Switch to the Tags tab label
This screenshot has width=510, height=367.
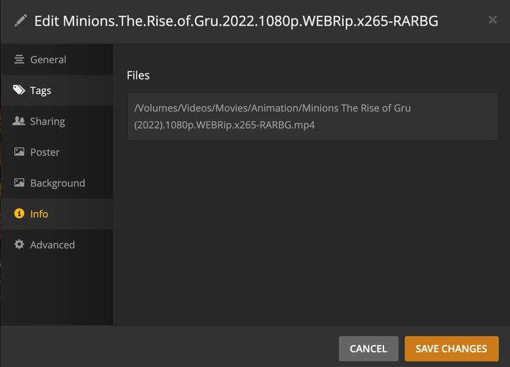pos(40,91)
